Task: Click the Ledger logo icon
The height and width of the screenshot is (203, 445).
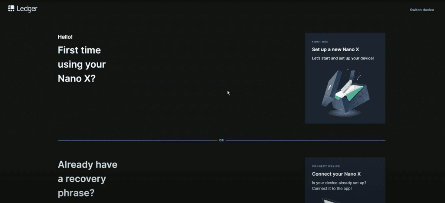Action: [x=11, y=9]
